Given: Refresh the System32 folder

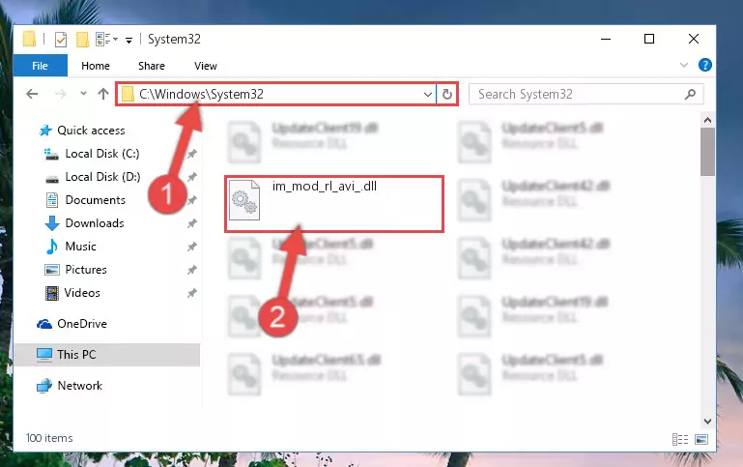Looking at the screenshot, I should [446, 95].
